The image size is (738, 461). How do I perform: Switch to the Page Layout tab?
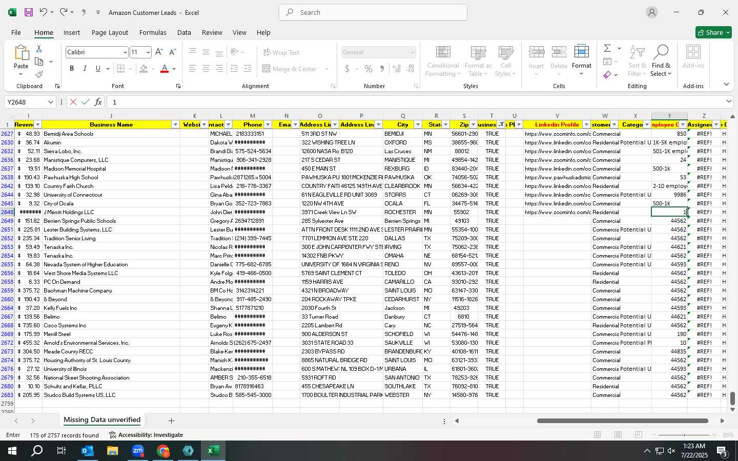[x=110, y=32]
